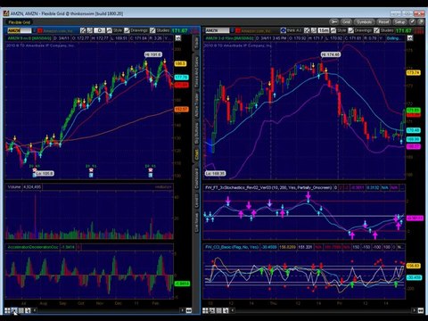
Task: Open the Style menu on left chart
Action: tap(118, 30)
